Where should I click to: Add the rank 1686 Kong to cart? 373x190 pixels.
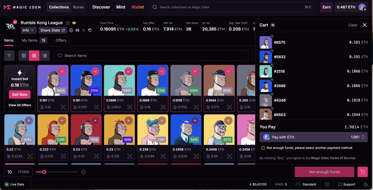pyautogui.click(x=128, y=121)
